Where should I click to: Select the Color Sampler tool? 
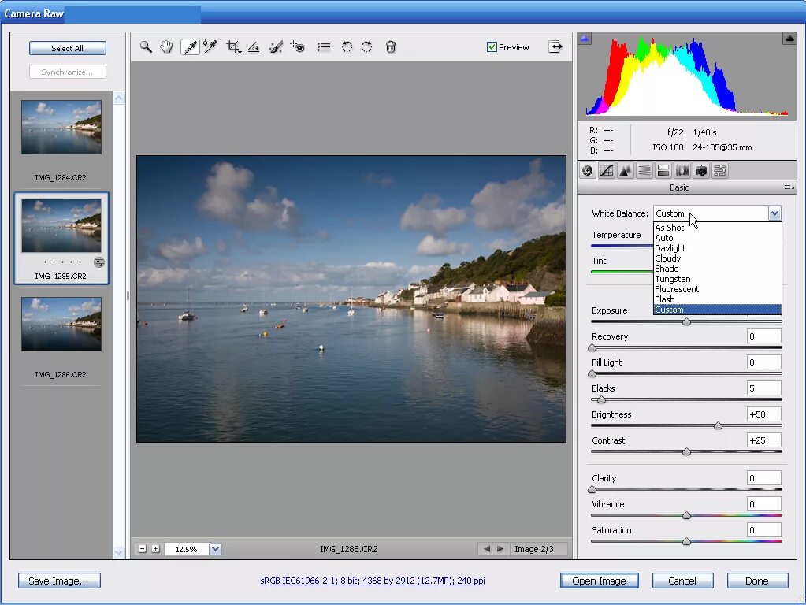point(210,47)
